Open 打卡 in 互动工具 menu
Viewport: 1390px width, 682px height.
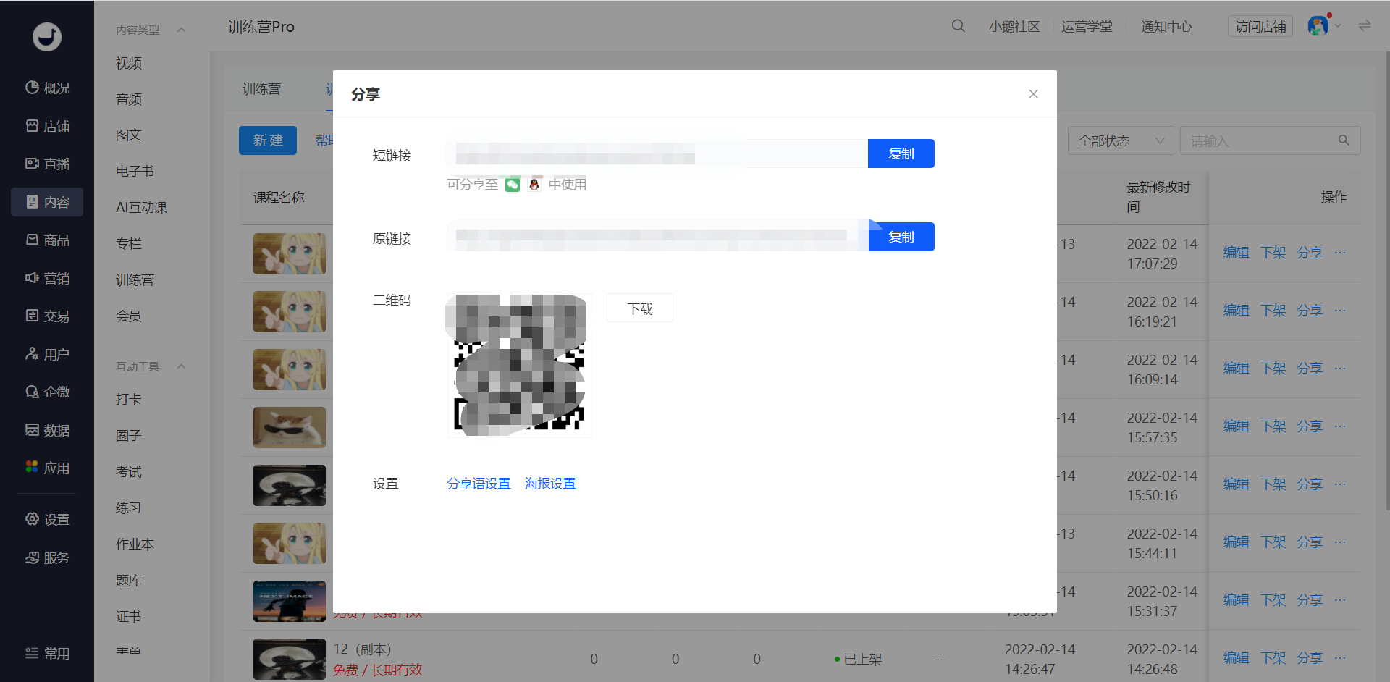[x=129, y=399]
